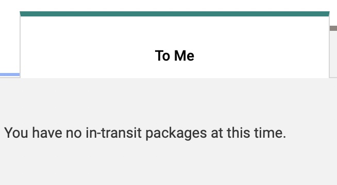Click the blue highlight strip at the left edge
The height and width of the screenshot is (185, 337).
click(10, 75)
